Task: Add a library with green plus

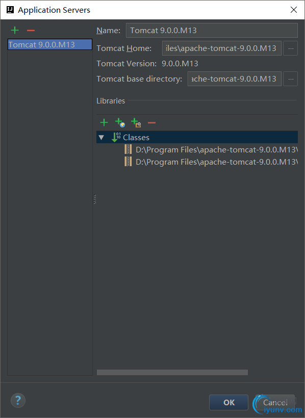Action: pyautogui.click(x=104, y=123)
